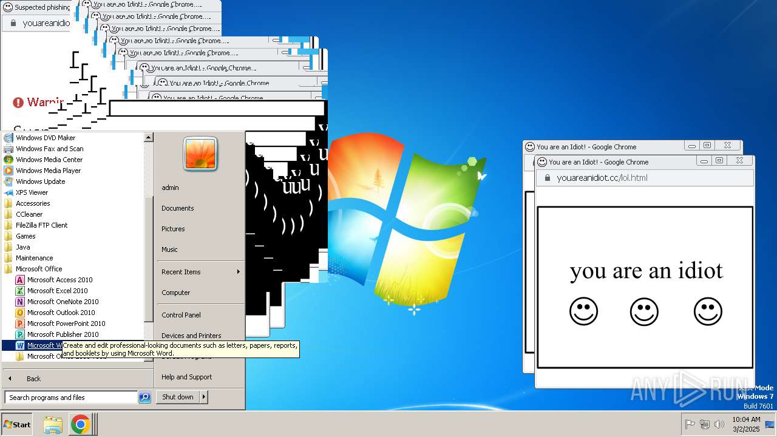Focus the Search programs and files box
Image resolution: width=777 pixels, height=437 pixels.
click(x=71, y=398)
